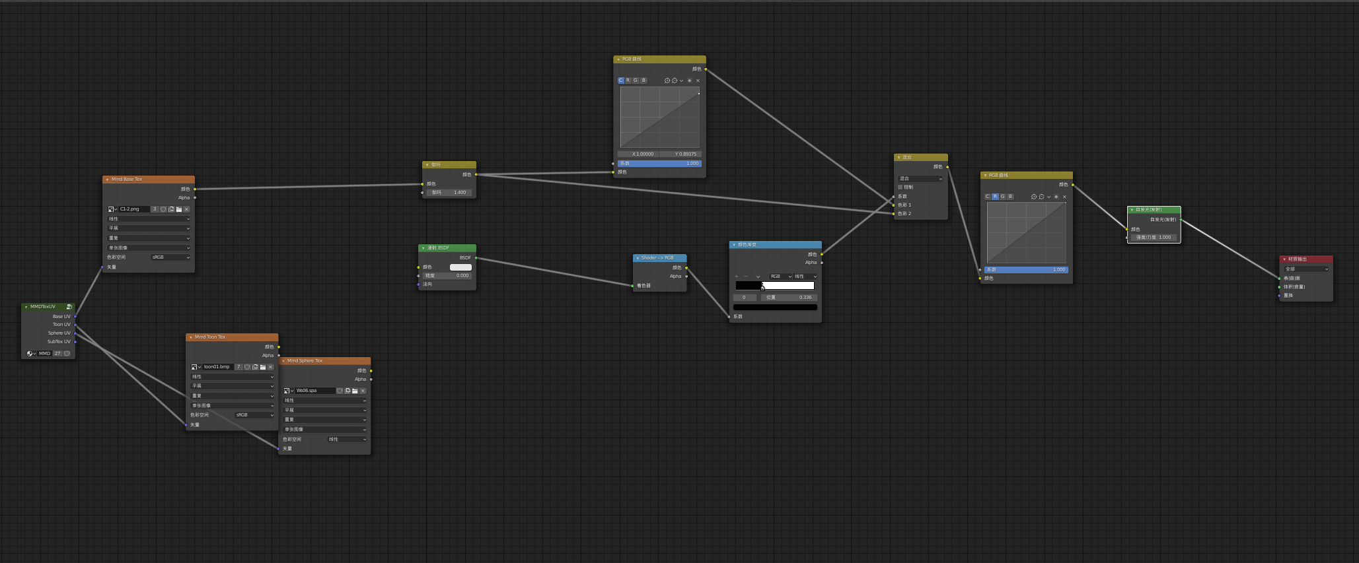Image resolution: width=1359 pixels, height=563 pixels.
Task: Zoom out on the first RGB curve
Action: [674, 81]
